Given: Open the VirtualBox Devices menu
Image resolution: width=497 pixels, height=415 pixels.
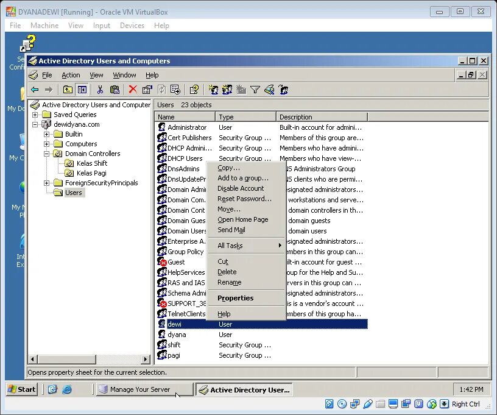Looking at the screenshot, I should pyautogui.click(x=132, y=26).
